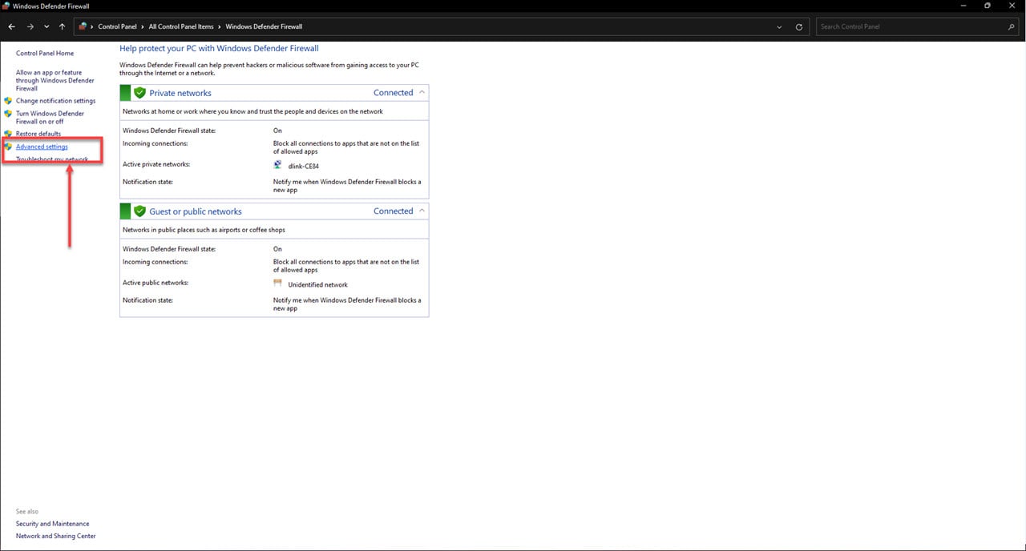Collapse the Guest or public networks chevron

coord(422,211)
